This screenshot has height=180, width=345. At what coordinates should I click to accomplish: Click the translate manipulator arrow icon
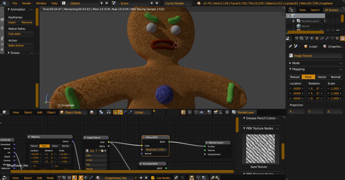(120, 112)
